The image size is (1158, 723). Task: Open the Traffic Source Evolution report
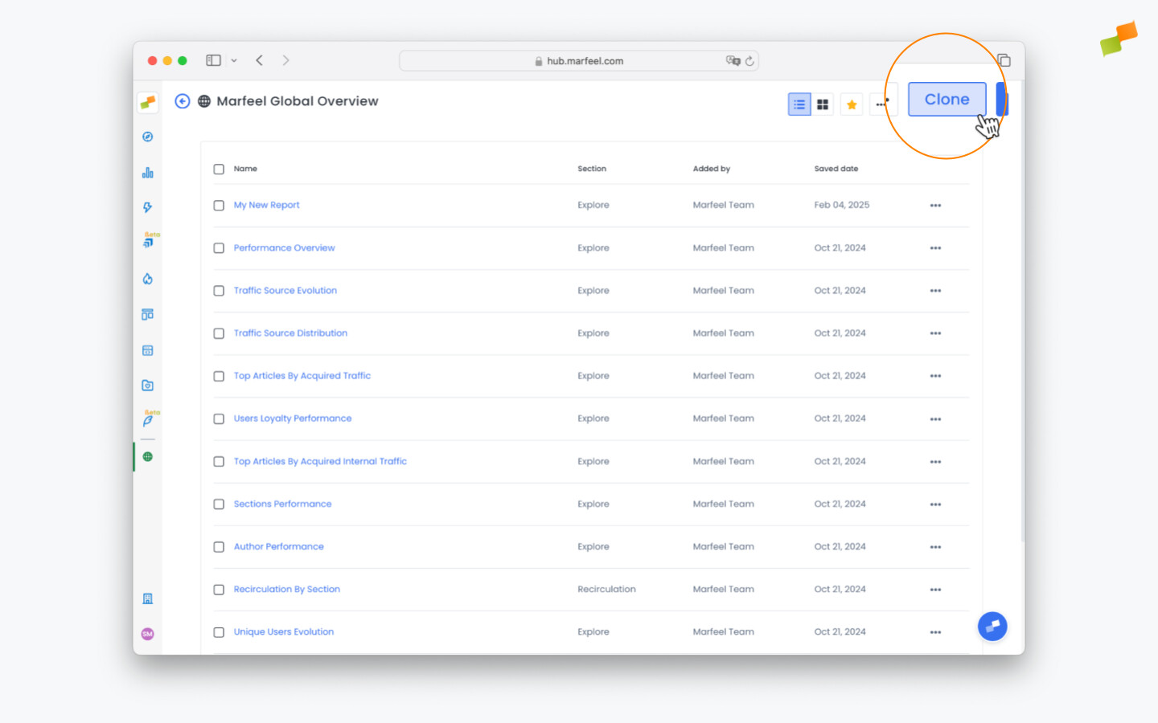click(285, 291)
